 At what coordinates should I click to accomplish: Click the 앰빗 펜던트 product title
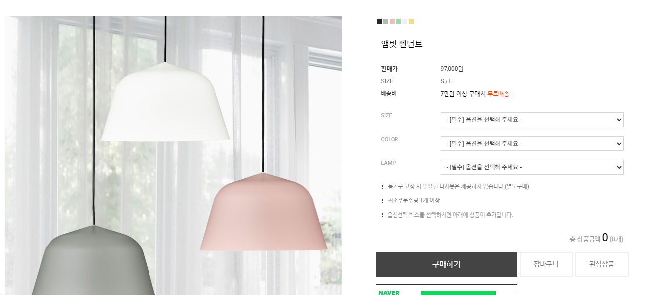coord(402,44)
